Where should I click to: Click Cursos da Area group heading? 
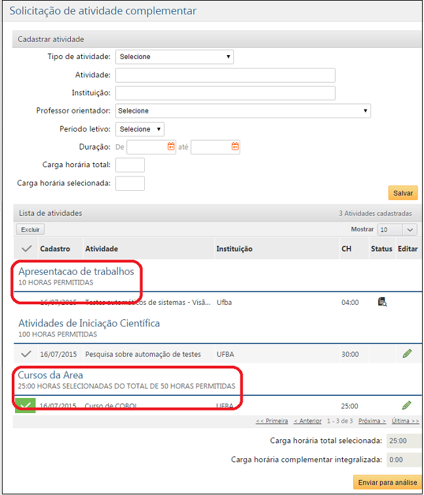(x=50, y=375)
